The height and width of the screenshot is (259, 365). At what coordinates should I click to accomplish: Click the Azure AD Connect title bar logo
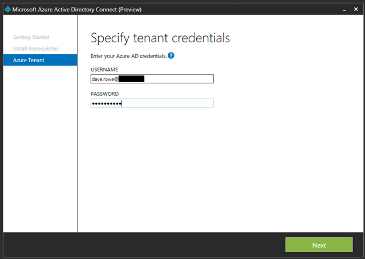tap(7, 9)
